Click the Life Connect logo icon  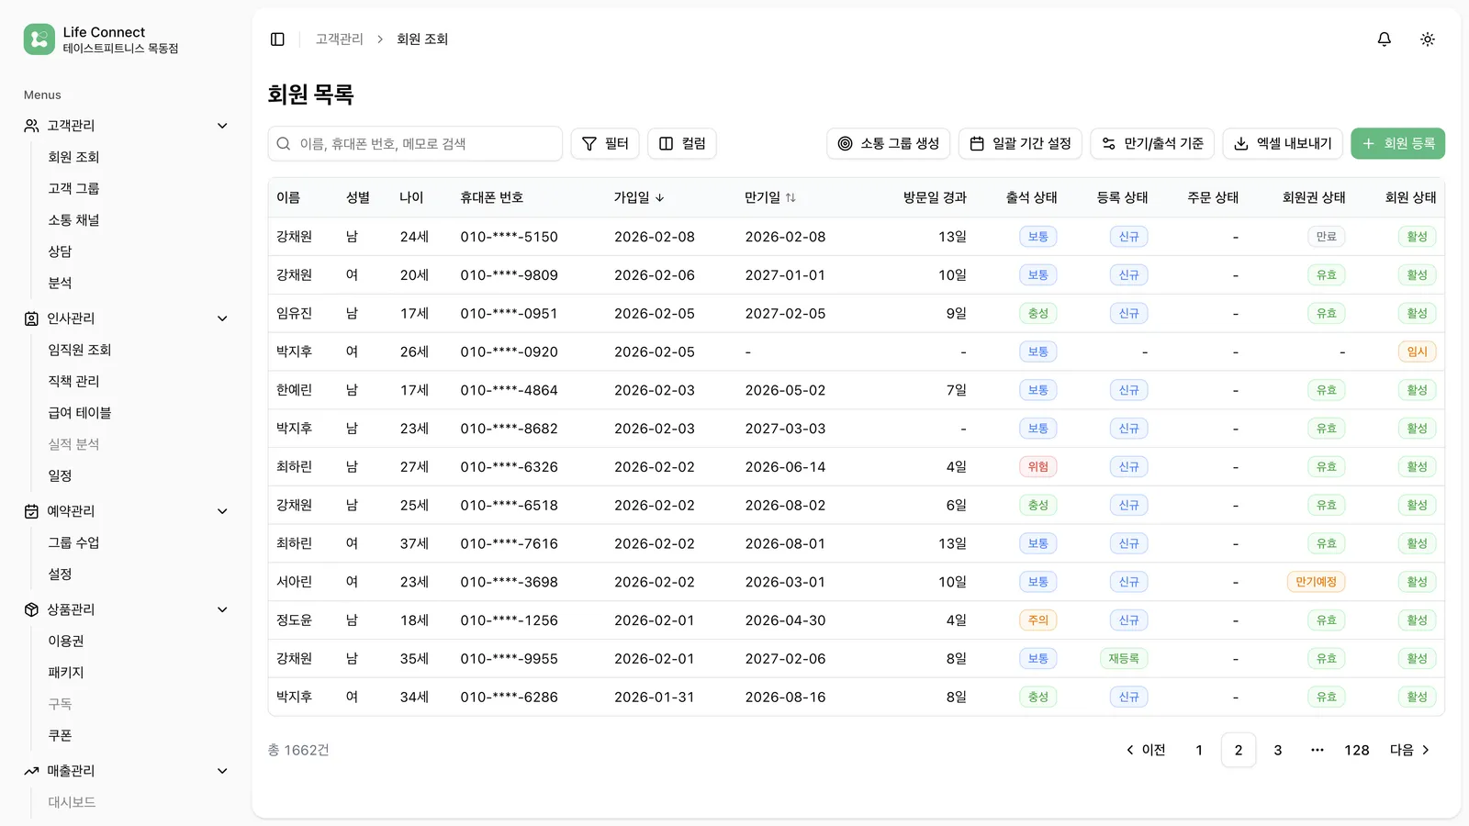[x=39, y=39]
